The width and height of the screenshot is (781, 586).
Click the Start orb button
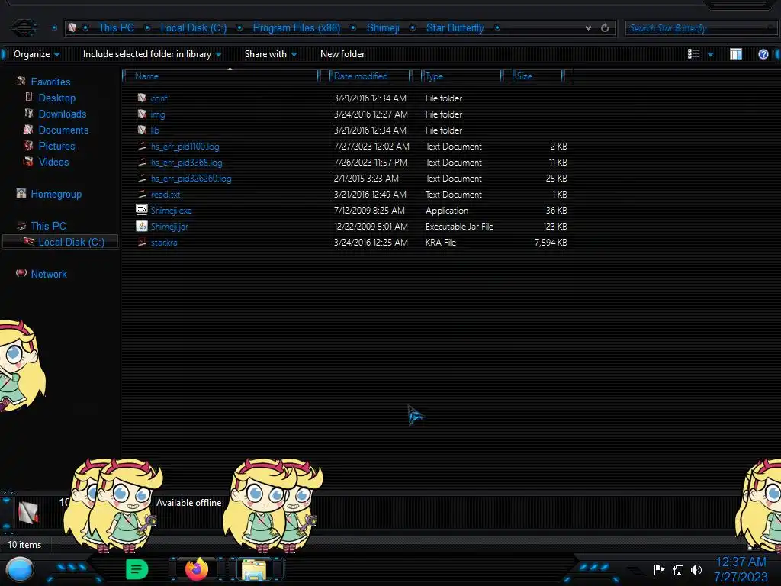[19, 569]
